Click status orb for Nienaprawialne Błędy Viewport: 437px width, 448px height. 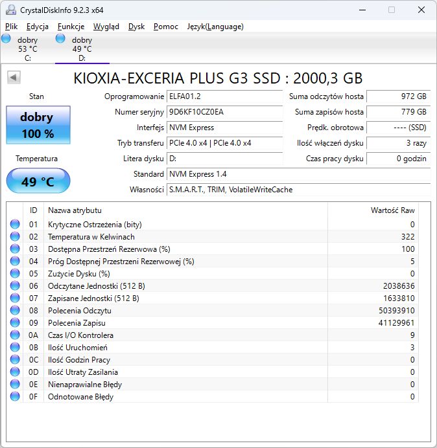15,384
